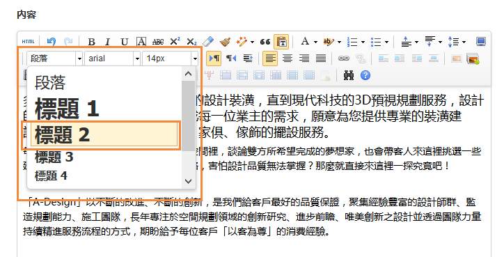Select 段落 from the format list

click(104, 83)
